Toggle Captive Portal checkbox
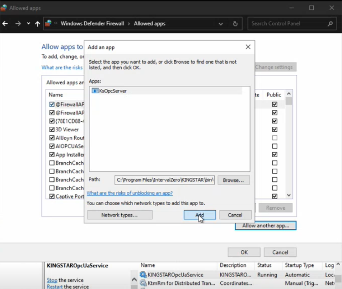The height and width of the screenshot is (289, 342). 52,196
